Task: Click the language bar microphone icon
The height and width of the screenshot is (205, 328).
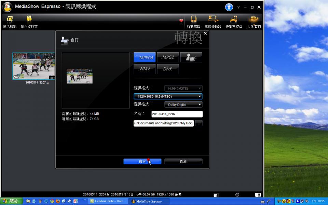Action: 269,201
